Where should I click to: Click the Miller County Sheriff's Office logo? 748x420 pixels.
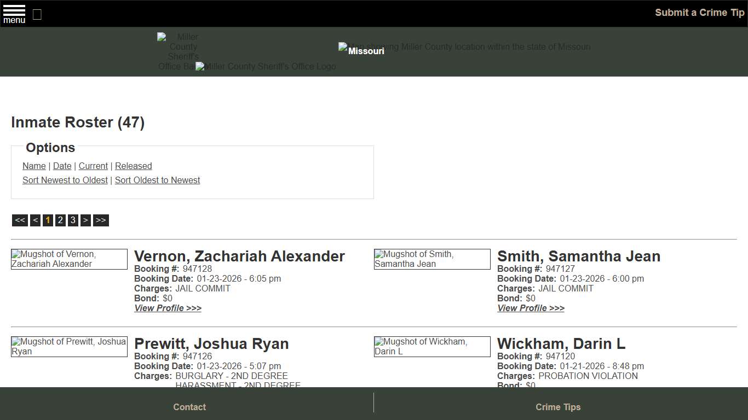point(266,66)
